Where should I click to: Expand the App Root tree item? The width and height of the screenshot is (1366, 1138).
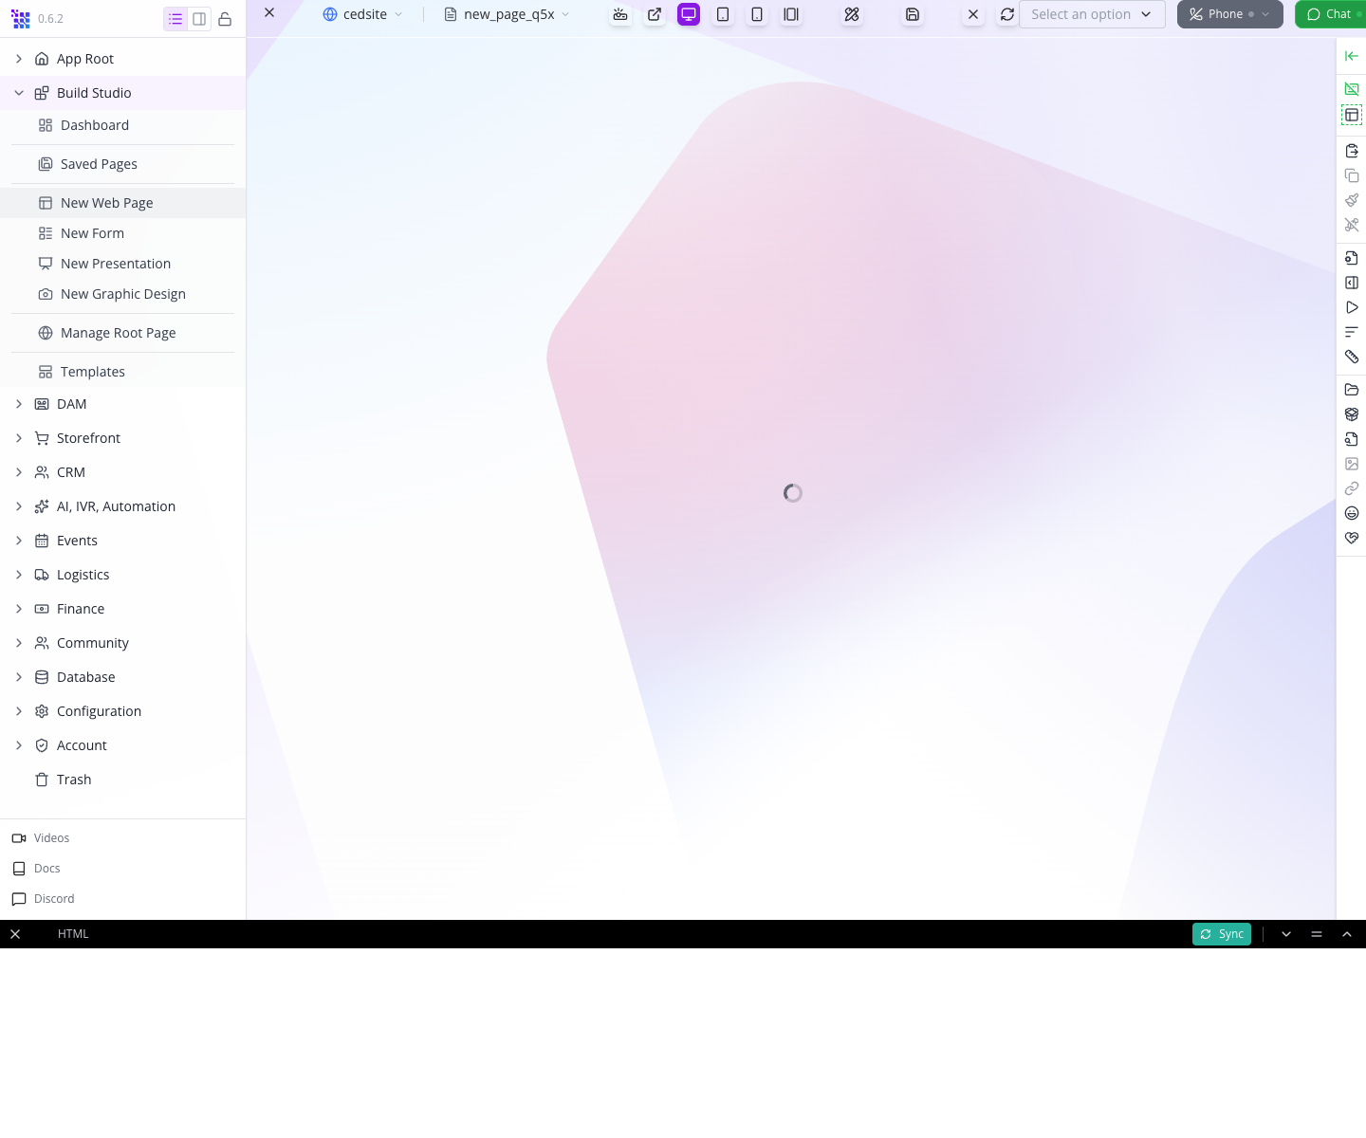pyautogui.click(x=19, y=59)
